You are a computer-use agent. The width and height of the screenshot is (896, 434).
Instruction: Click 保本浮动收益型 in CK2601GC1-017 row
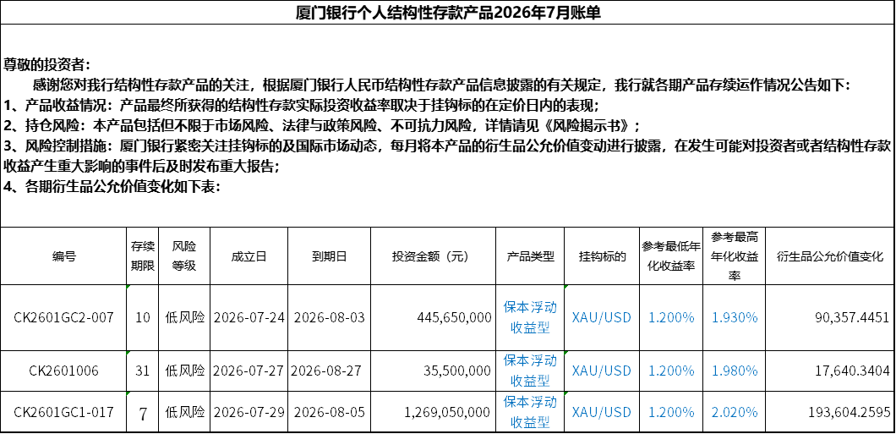530,412
